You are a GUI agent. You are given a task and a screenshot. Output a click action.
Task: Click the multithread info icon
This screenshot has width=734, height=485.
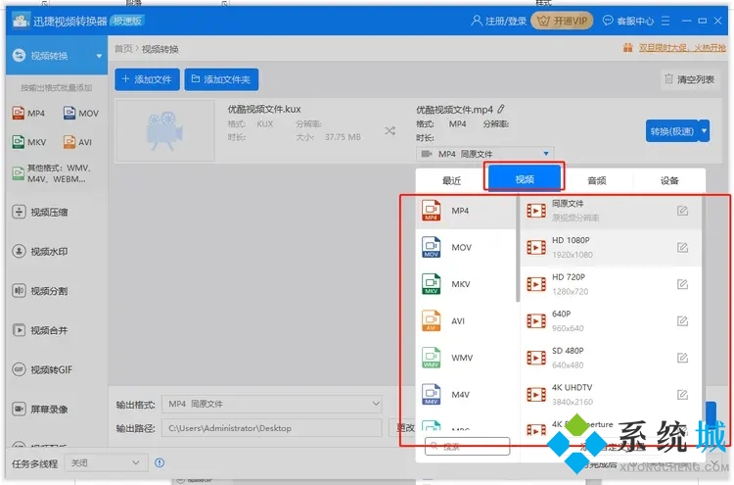tap(160, 462)
